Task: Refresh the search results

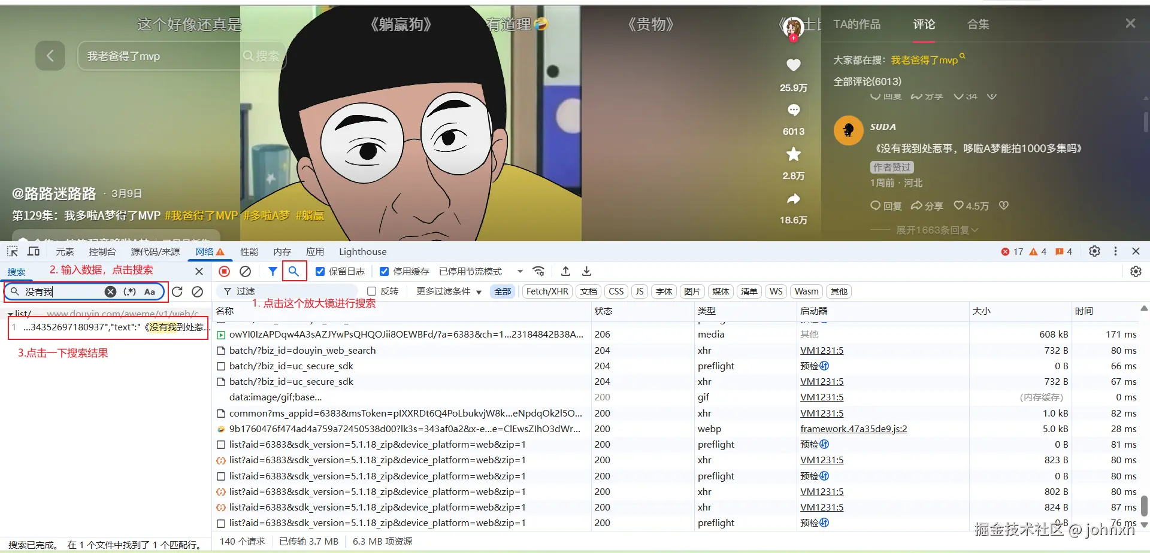Action: pos(177,291)
